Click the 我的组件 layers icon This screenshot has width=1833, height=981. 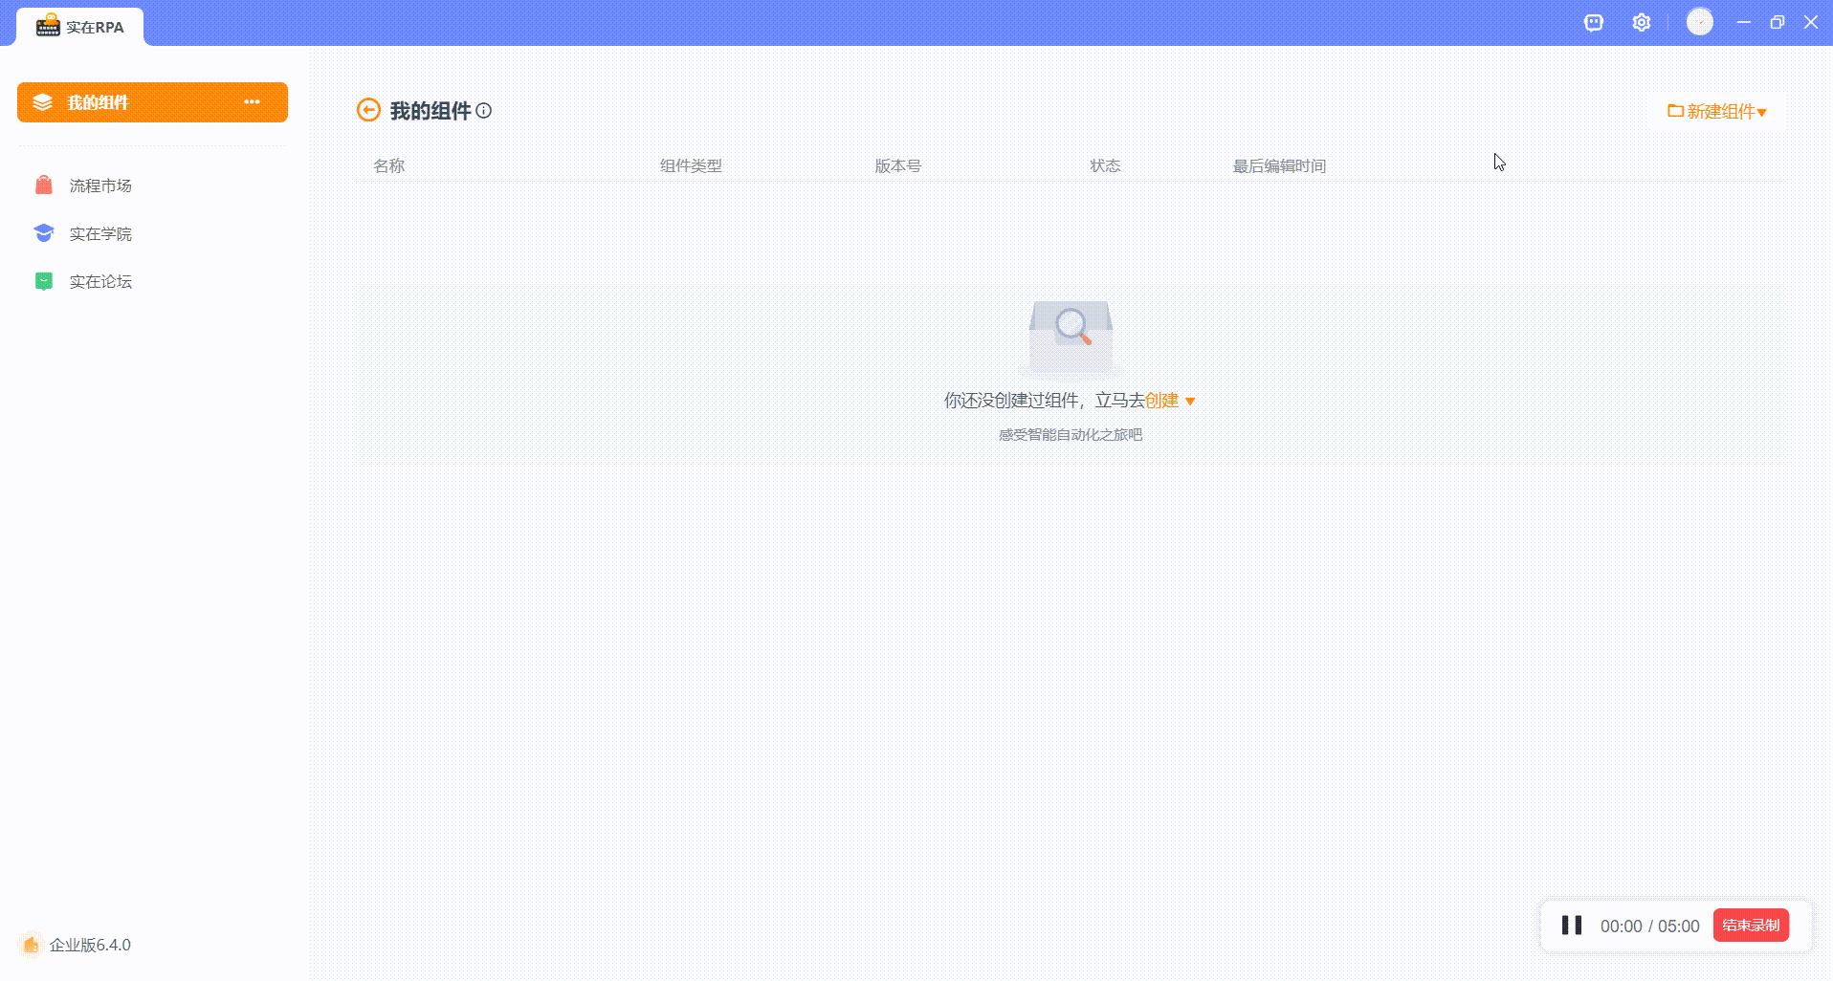tap(42, 102)
